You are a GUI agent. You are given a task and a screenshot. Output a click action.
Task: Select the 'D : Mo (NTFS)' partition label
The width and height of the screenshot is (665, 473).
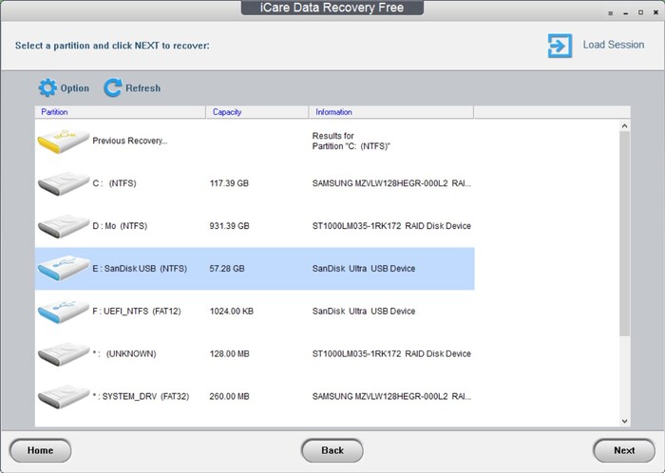[x=120, y=226]
